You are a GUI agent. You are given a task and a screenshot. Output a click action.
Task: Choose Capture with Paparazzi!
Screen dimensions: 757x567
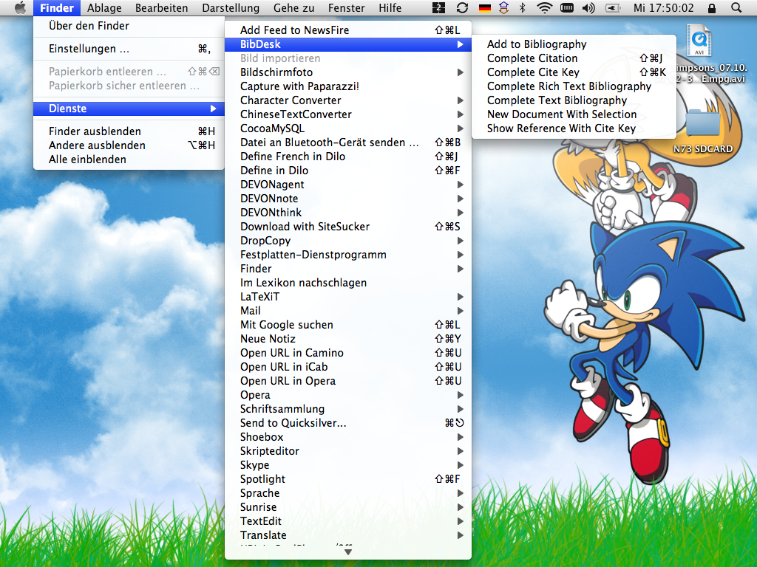[x=348, y=86]
